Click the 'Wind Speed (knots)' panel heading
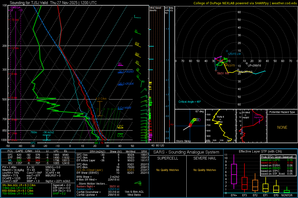 (155, 9)
